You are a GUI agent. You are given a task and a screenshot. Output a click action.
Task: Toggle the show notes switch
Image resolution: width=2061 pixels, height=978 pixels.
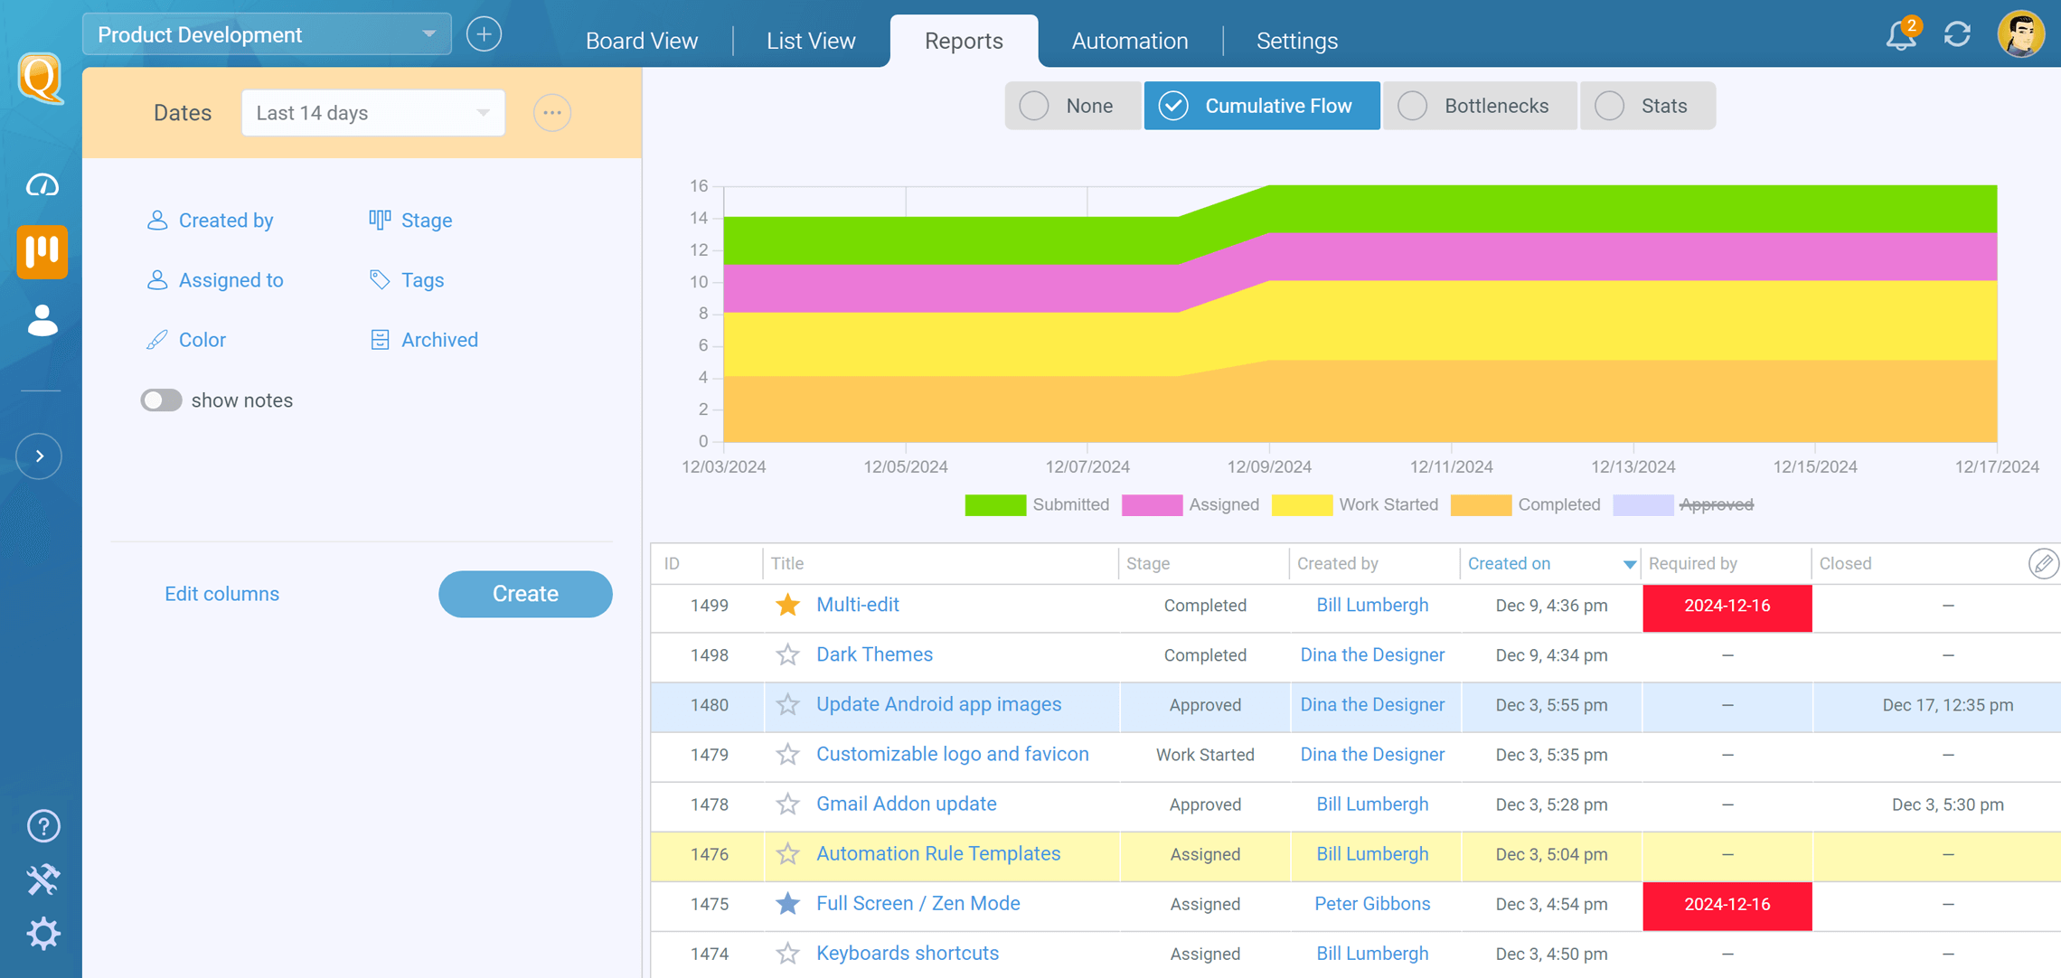161,400
